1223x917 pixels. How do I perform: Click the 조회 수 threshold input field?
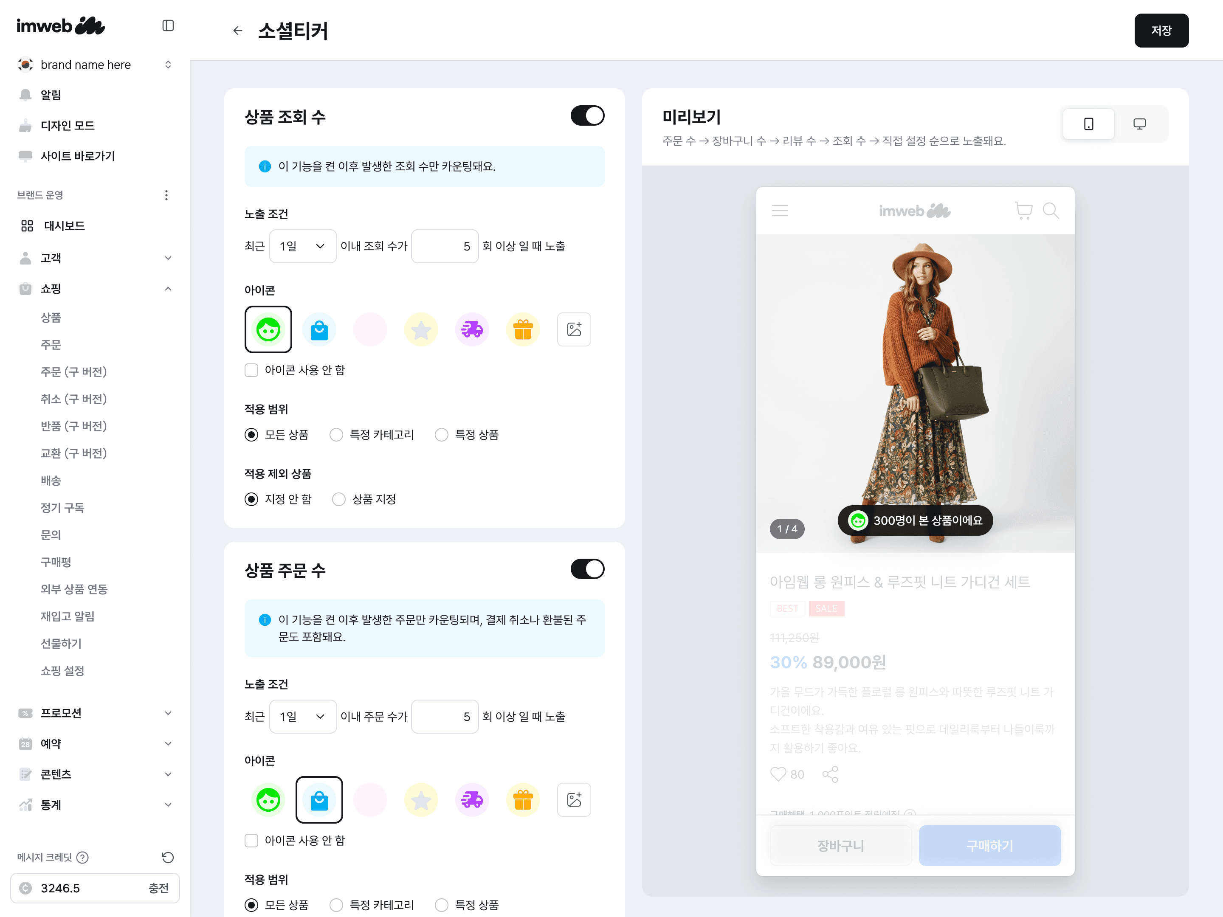point(445,247)
